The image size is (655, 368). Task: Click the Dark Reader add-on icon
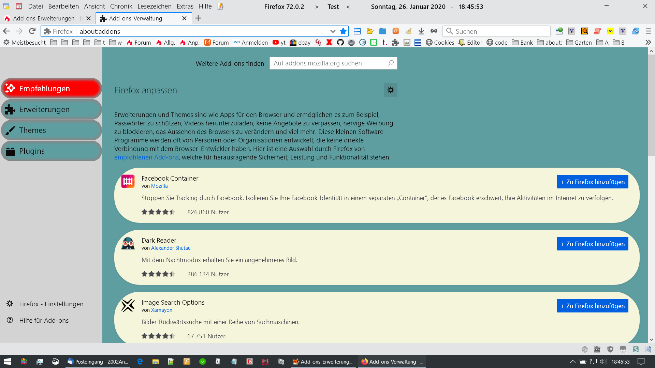128,243
